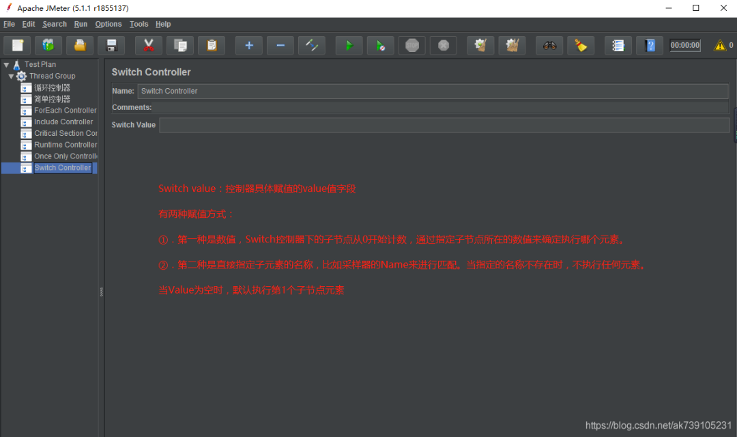
Task: Collapse the Test Plan tree node
Action: (7, 64)
